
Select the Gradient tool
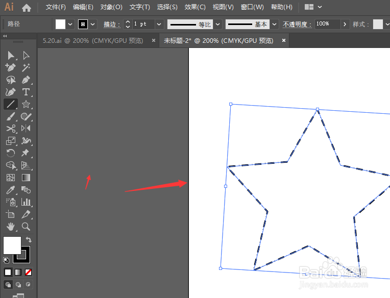coord(26,178)
